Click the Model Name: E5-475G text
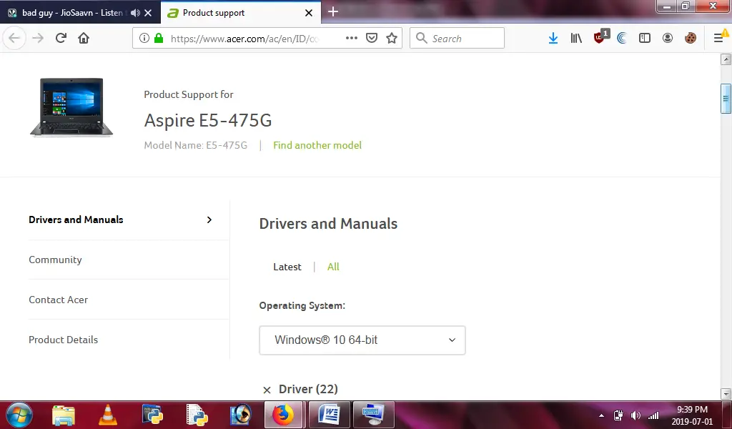 click(195, 145)
